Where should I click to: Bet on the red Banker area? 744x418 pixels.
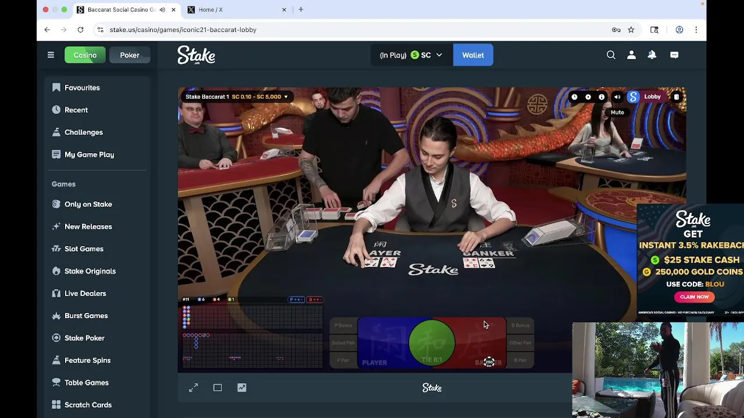click(x=481, y=344)
